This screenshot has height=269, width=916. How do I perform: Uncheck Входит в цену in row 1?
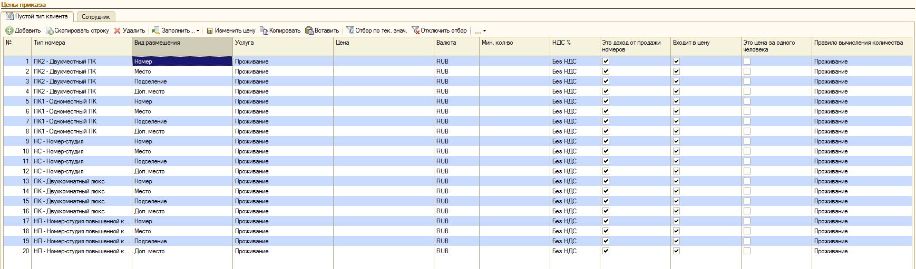coord(676,61)
